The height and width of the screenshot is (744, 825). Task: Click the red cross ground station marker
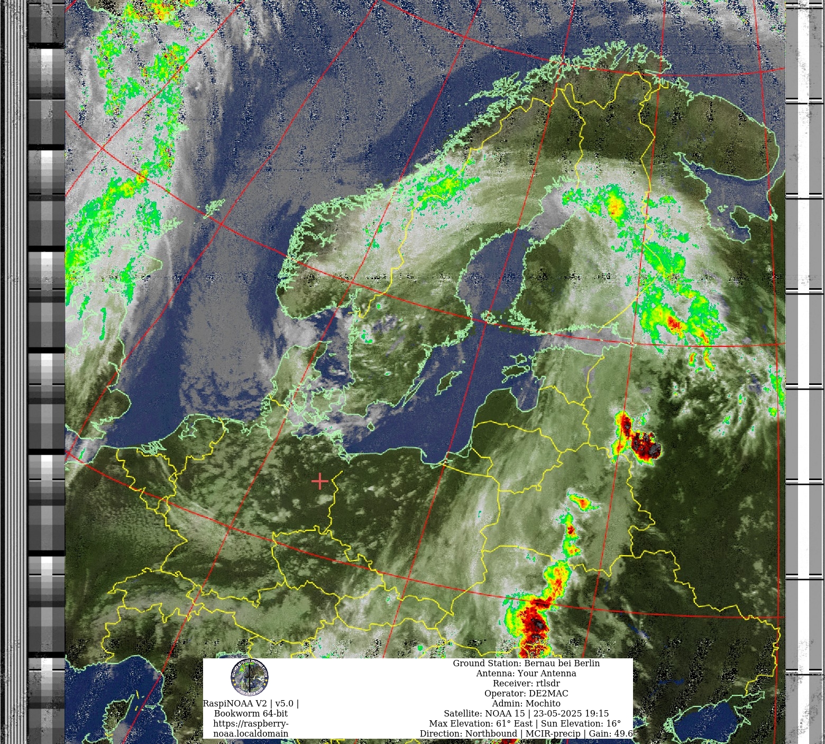pos(320,481)
